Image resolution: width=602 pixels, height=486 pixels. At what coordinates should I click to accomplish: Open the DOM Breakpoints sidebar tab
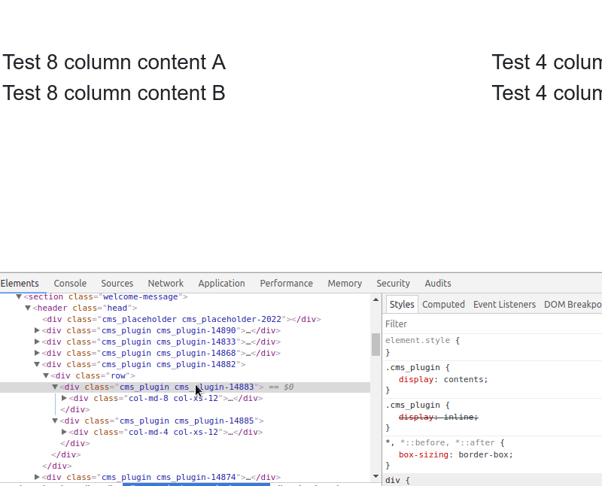(x=573, y=305)
